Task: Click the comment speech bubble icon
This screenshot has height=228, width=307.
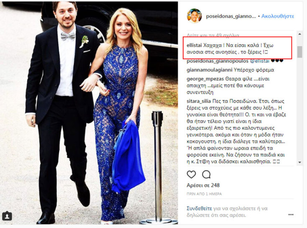Action: click(x=206, y=174)
